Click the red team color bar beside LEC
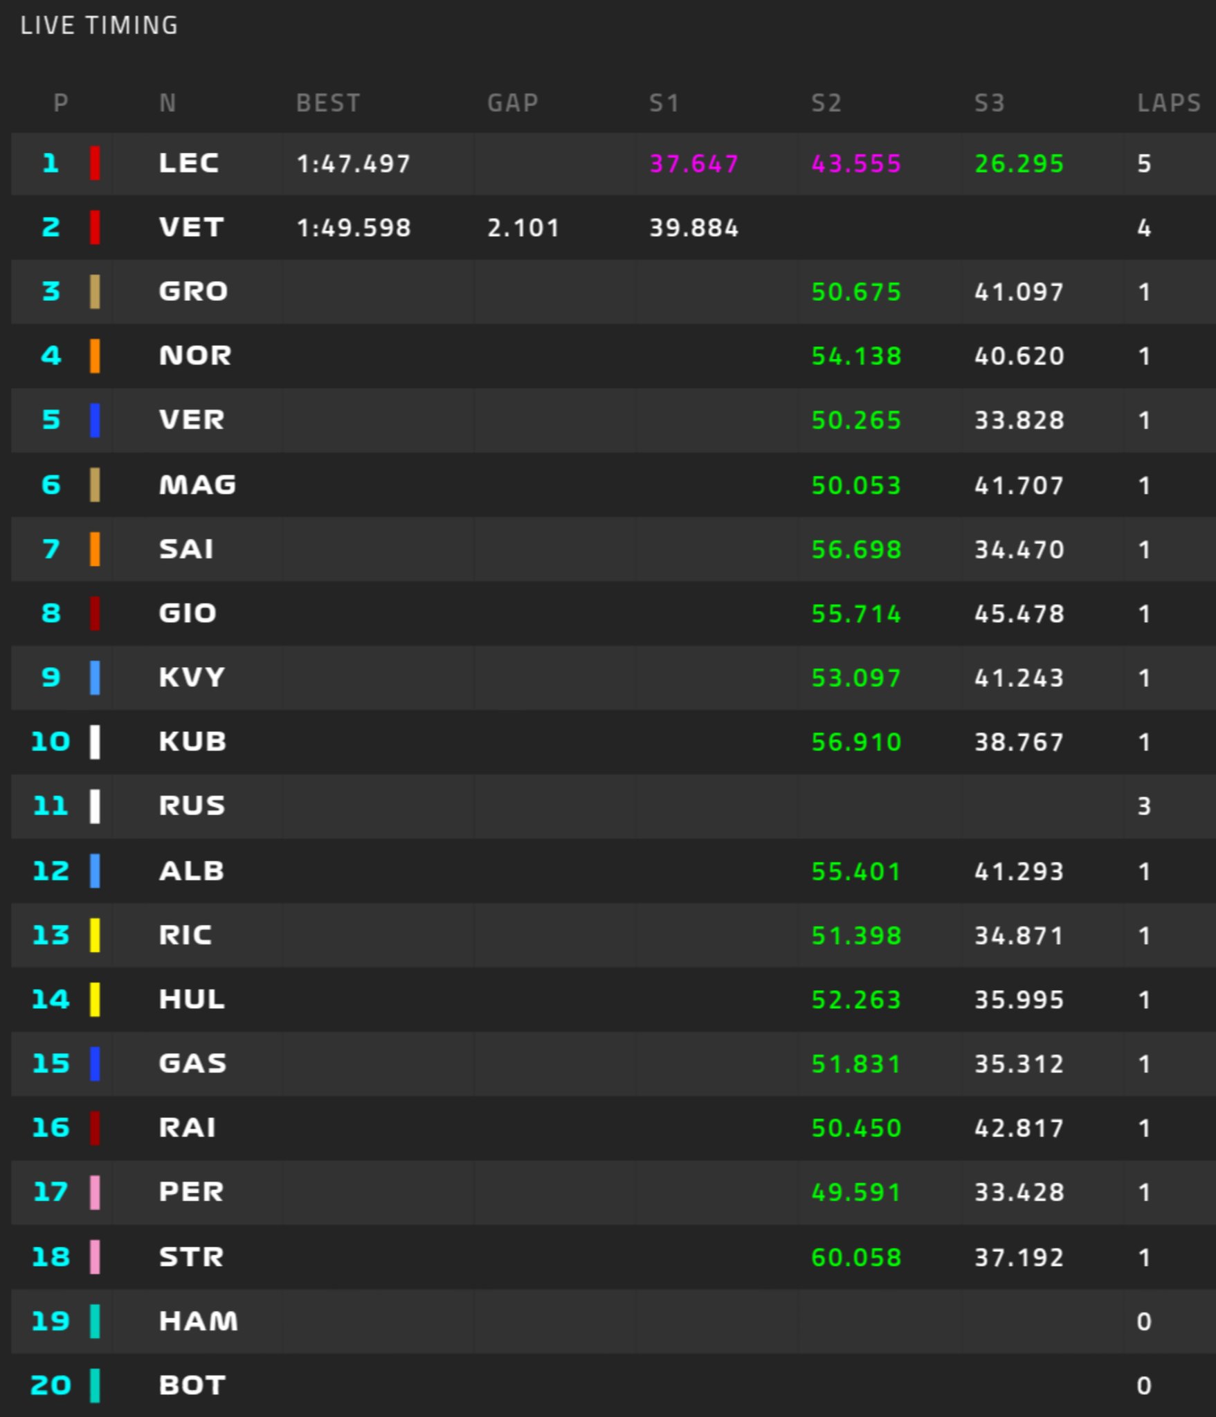Viewport: 1216px width, 1417px height. (95, 164)
